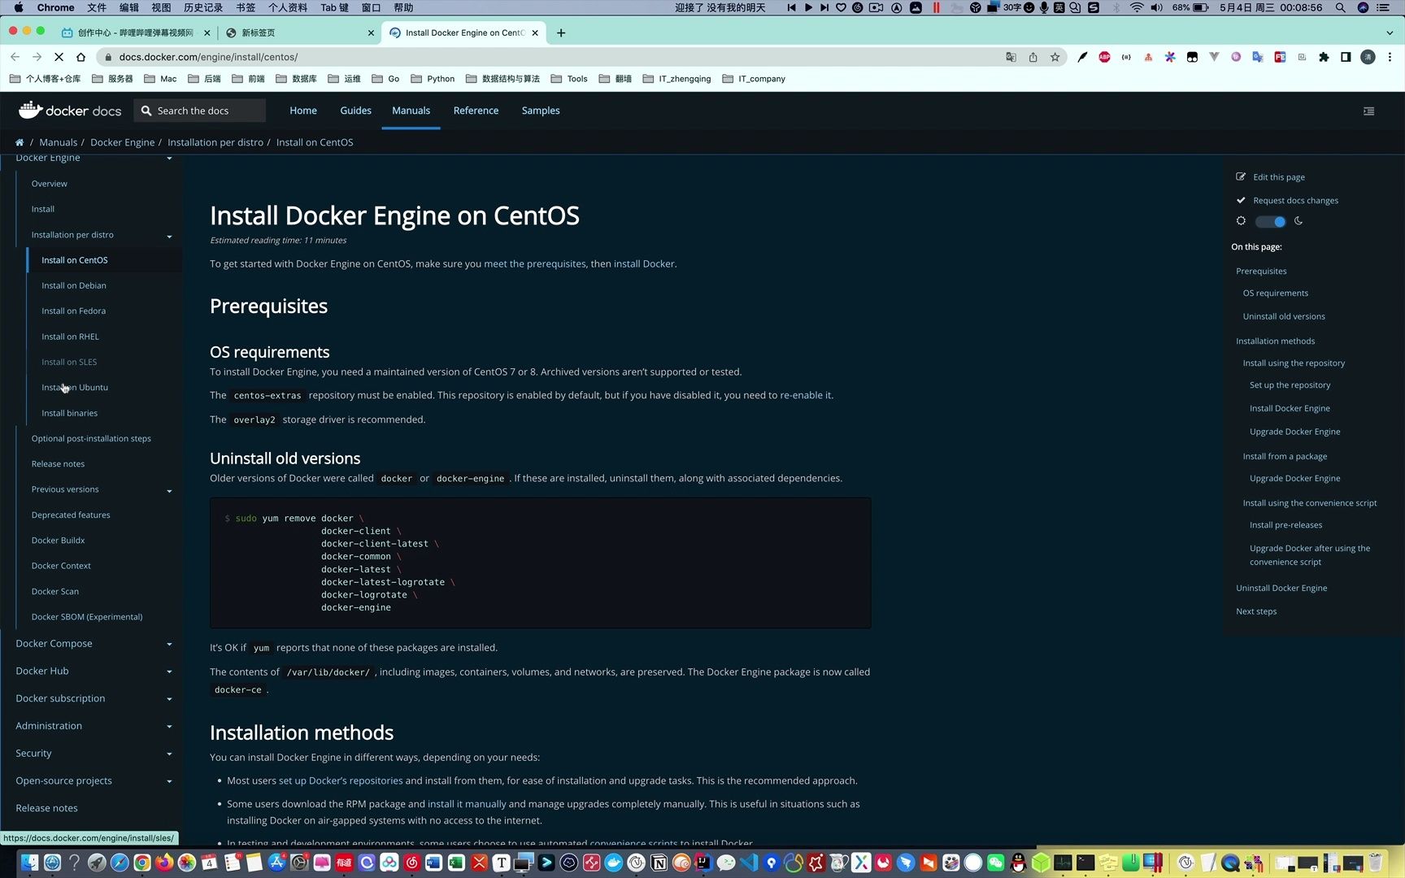Click the share page icon in address bar

pos(1033,57)
